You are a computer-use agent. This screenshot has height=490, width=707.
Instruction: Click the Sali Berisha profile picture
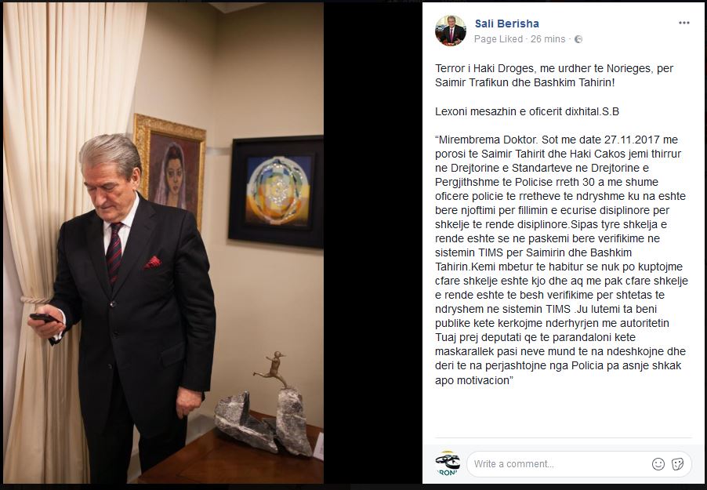coord(451,31)
